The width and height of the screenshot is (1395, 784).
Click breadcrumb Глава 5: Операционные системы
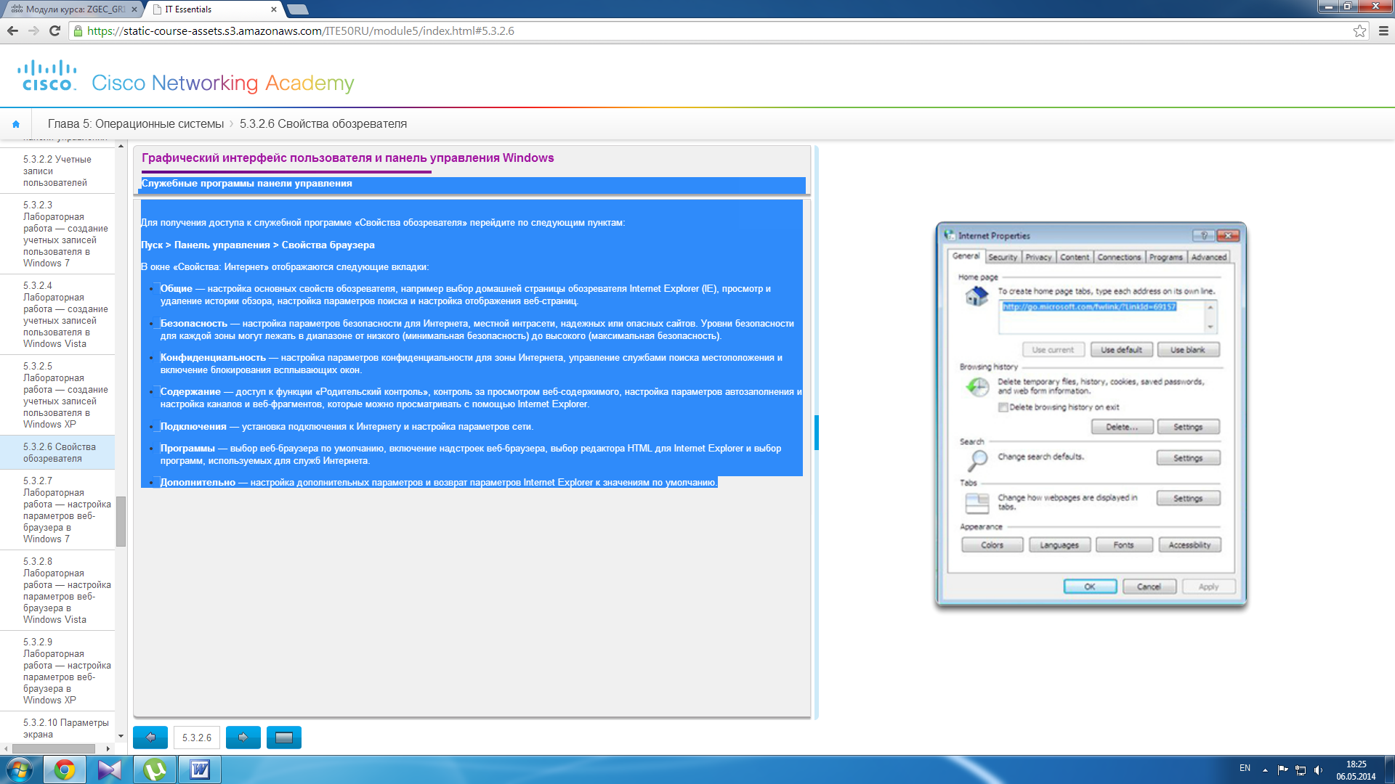point(136,124)
